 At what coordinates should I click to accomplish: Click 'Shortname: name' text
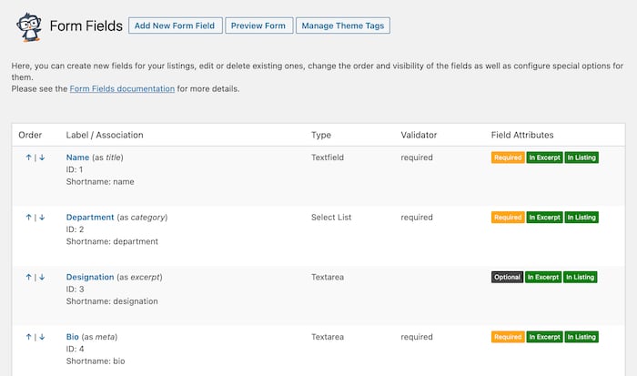100,182
